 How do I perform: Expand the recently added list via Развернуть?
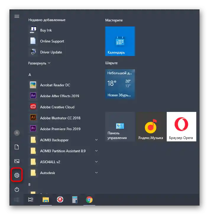pyautogui.click(x=39, y=63)
